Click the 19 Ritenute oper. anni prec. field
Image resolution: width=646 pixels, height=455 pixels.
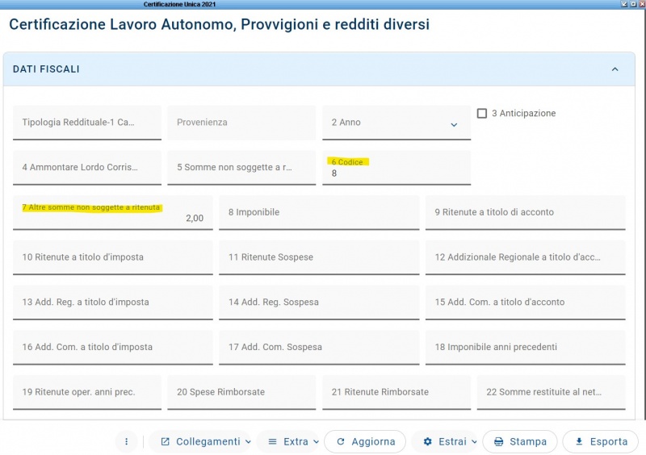87,392
